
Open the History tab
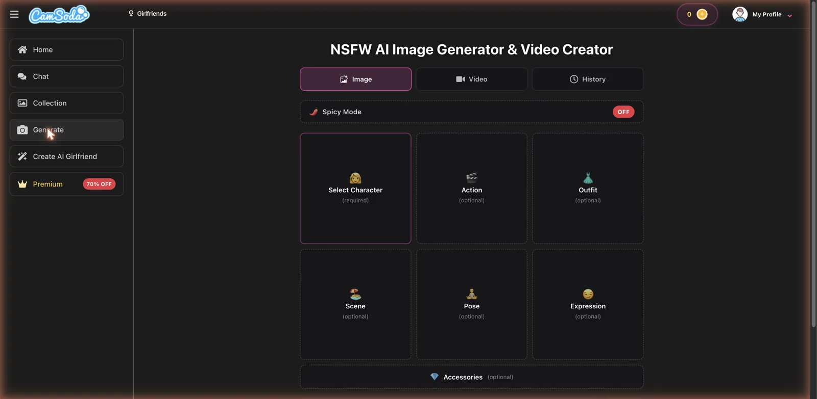[588, 79]
